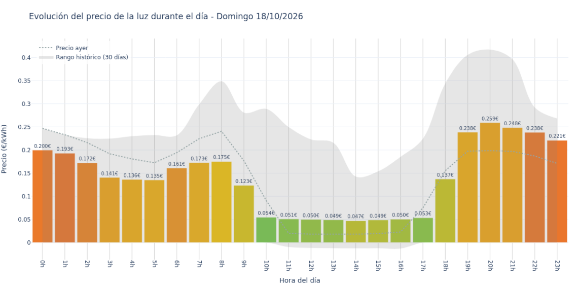This screenshot has width=578, height=289.
Task: Click the 0.3 y-axis tick label
Action: [25, 104]
